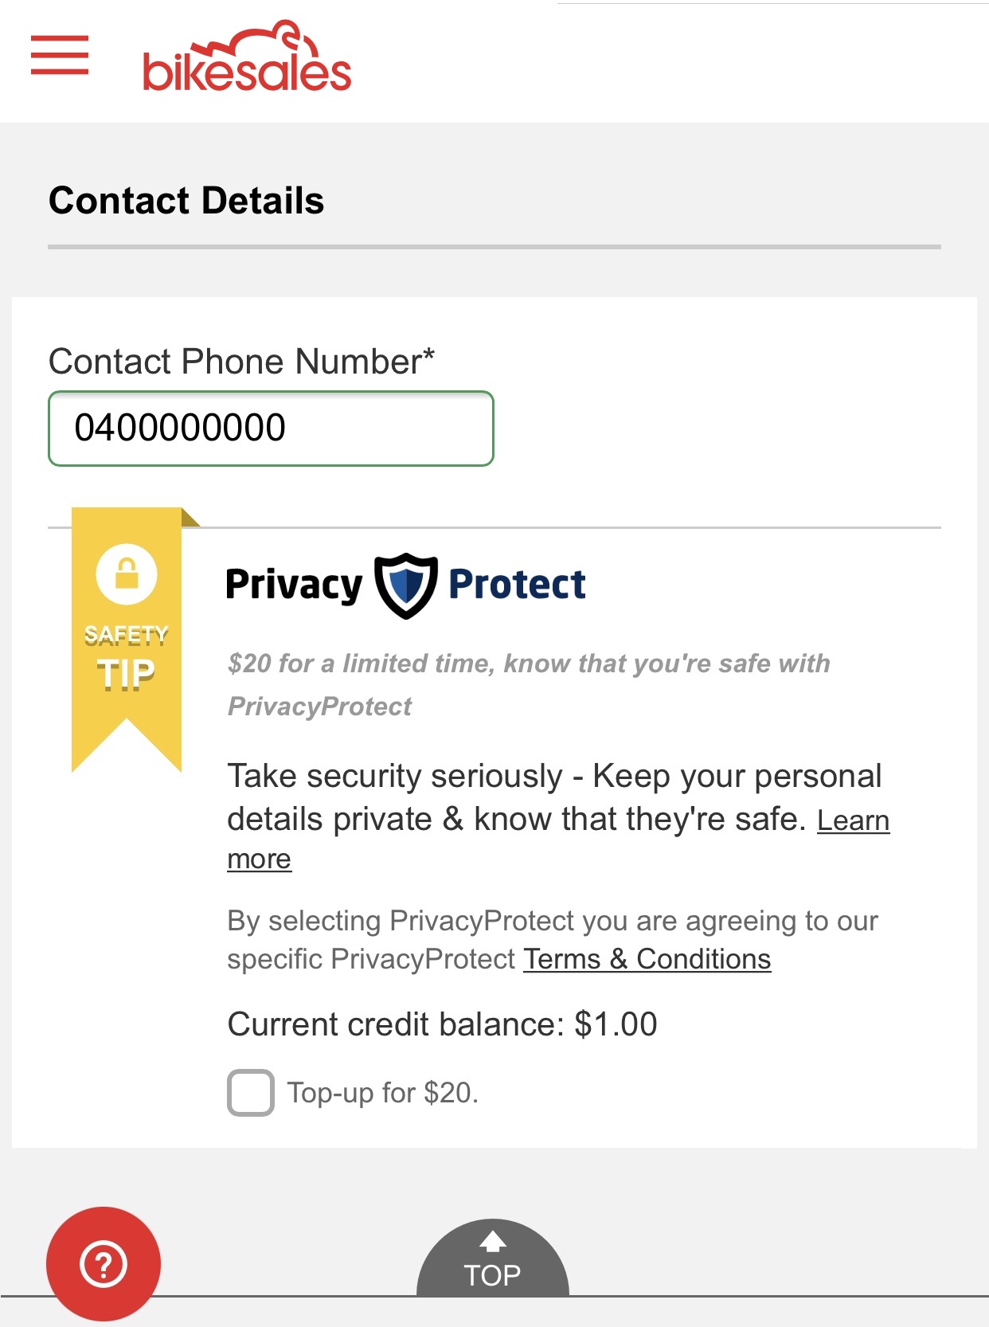Open the red hamburger menu
The width and height of the screenshot is (989, 1327).
(x=60, y=55)
